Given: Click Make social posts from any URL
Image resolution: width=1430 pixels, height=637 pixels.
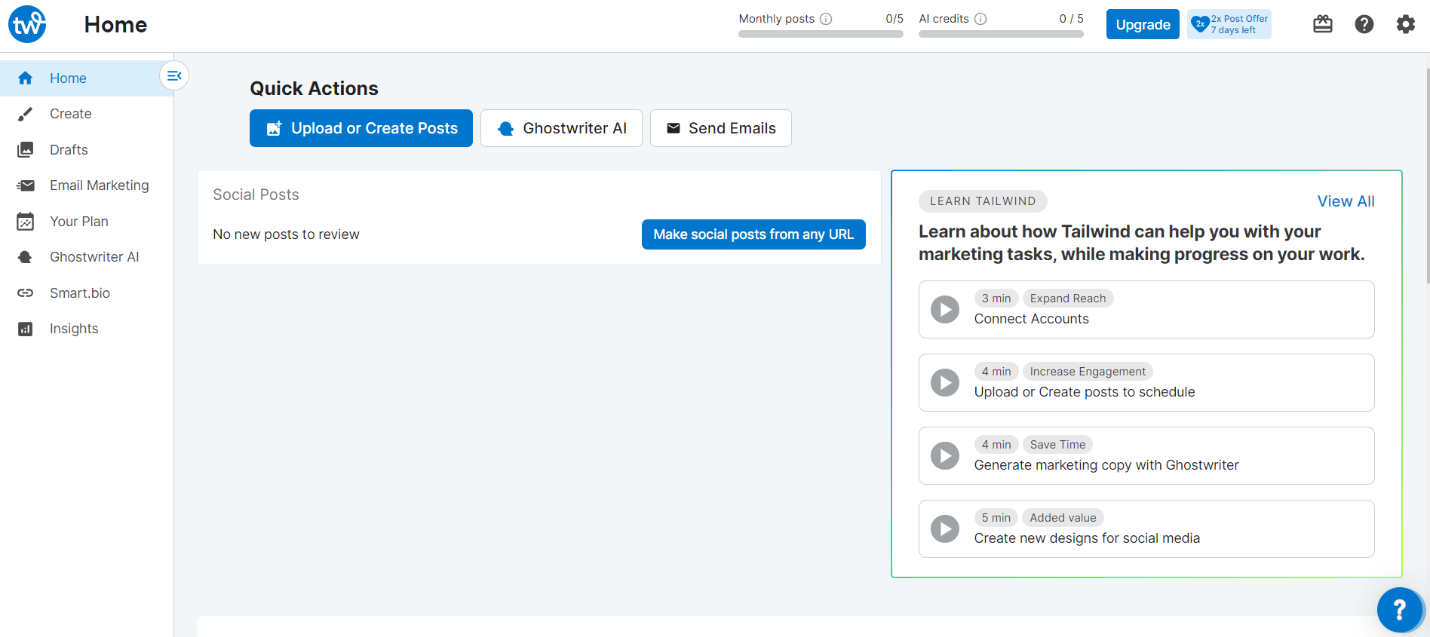Looking at the screenshot, I should [753, 234].
